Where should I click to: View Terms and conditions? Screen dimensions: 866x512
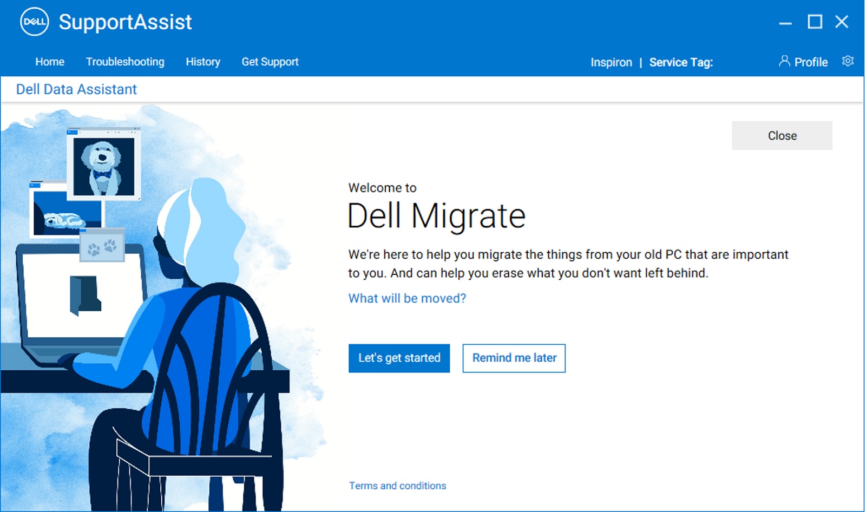(397, 485)
